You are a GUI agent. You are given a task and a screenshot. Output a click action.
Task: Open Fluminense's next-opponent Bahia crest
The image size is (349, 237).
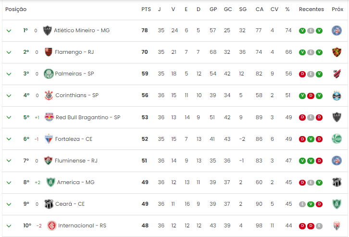click(337, 161)
